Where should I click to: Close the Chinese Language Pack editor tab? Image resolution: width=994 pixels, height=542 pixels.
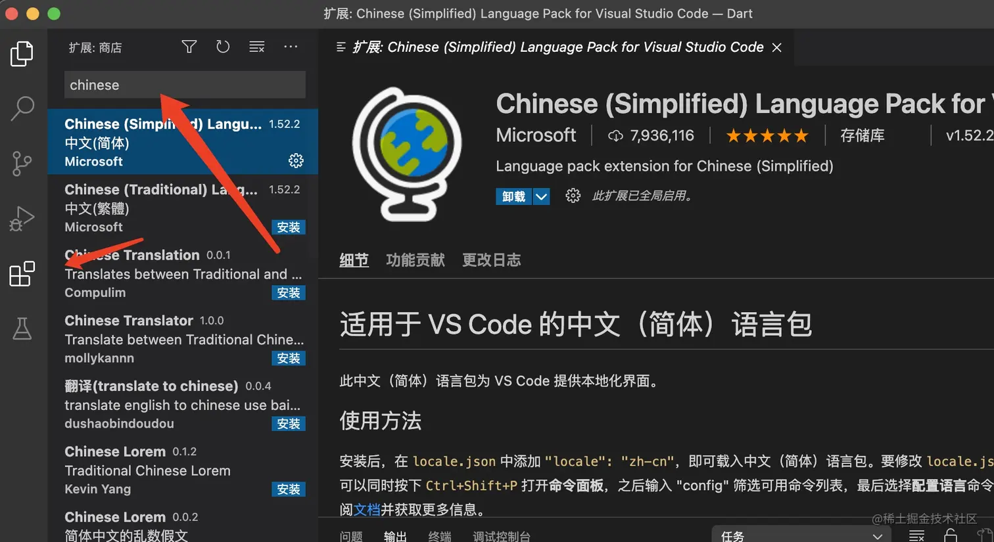(x=776, y=47)
